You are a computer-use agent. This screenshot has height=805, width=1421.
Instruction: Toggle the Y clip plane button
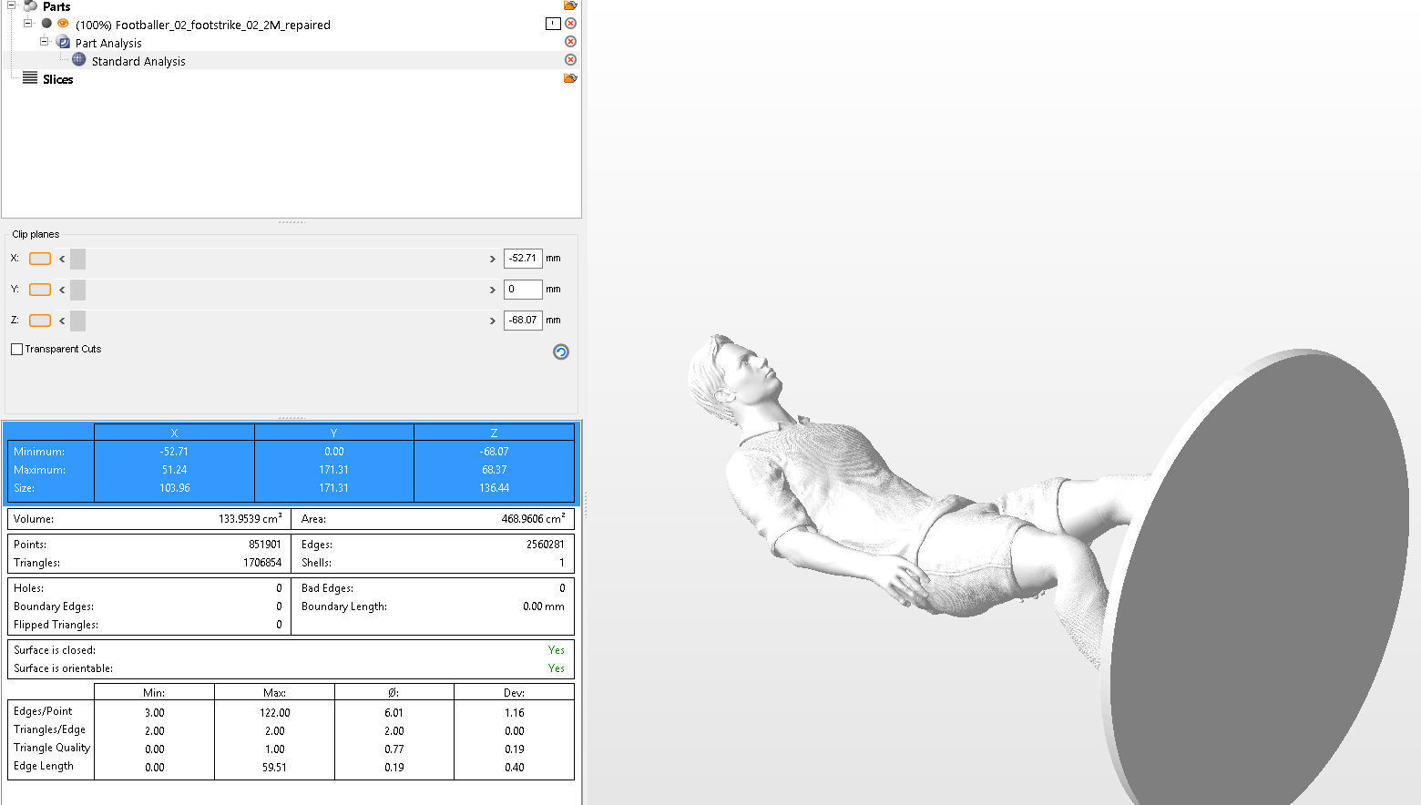40,290
